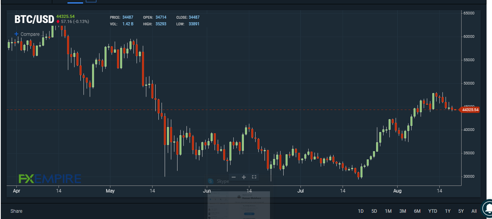Click the 65000 price axis label

pos(469,13)
